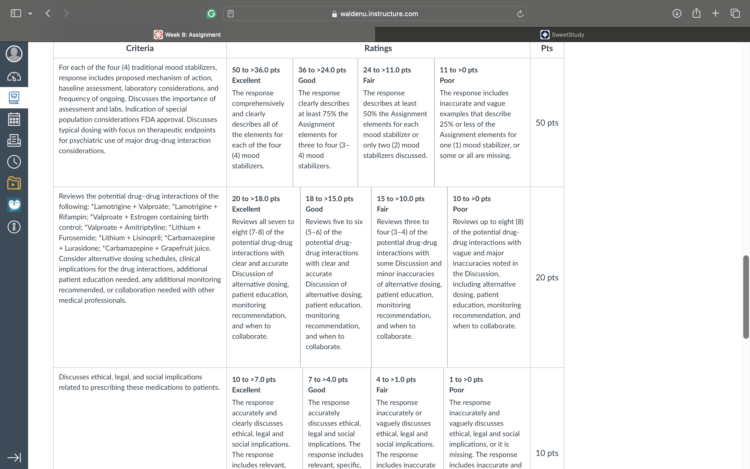Reload the current page

[x=520, y=14]
